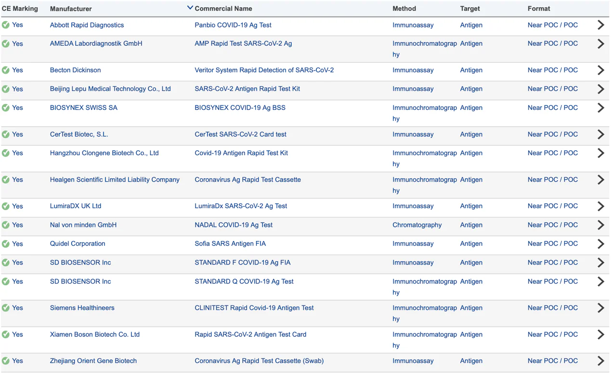This screenshot has width=611, height=373.
Task: Sort by the Target column header
Action: tap(470, 9)
